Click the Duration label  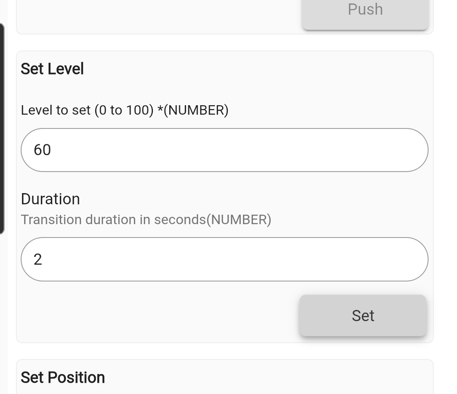tap(50, 199)
